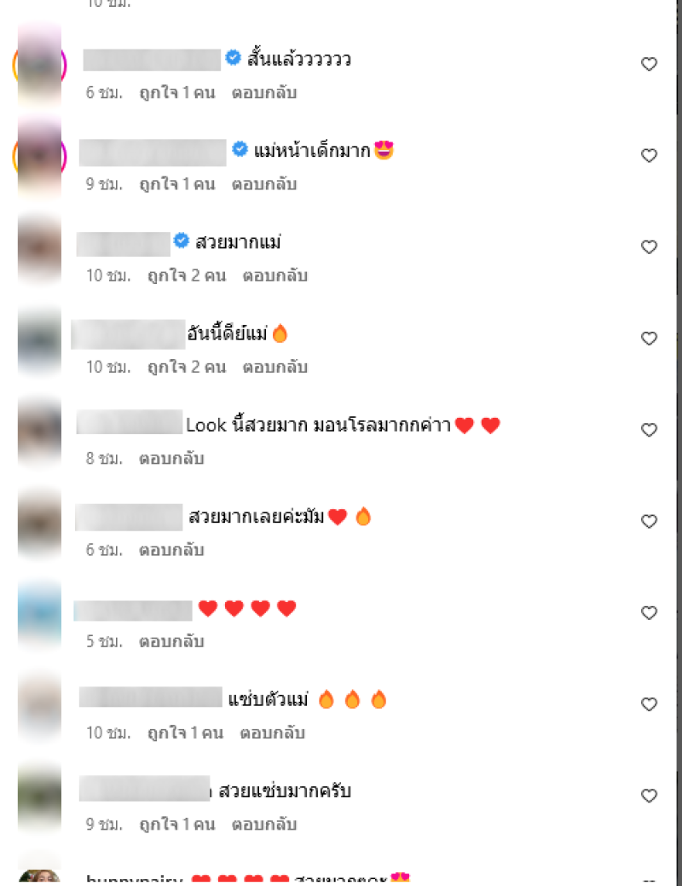Screen dimensions: 682x886
Task: Reply to the "Look นี้สวยมาก" comment
Action: click(x=171, y=459)
